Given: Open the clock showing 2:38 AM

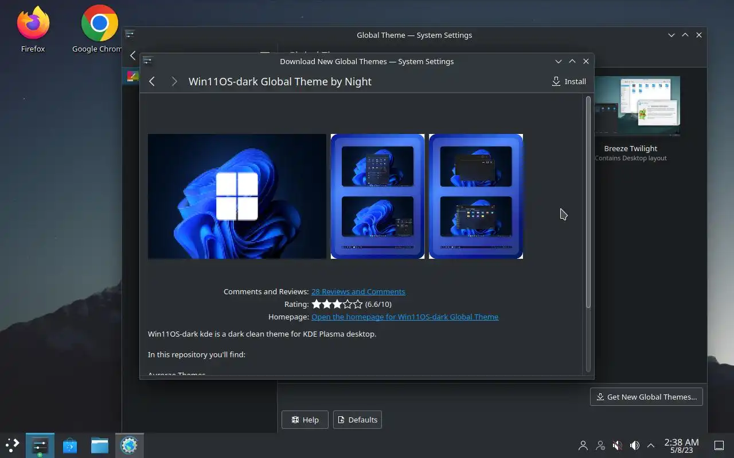Looking at the screenshot, I should (x=681, y=445).
